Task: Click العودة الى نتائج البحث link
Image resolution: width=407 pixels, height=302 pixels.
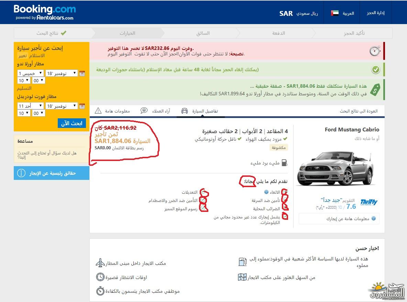Action: [359, 111]
